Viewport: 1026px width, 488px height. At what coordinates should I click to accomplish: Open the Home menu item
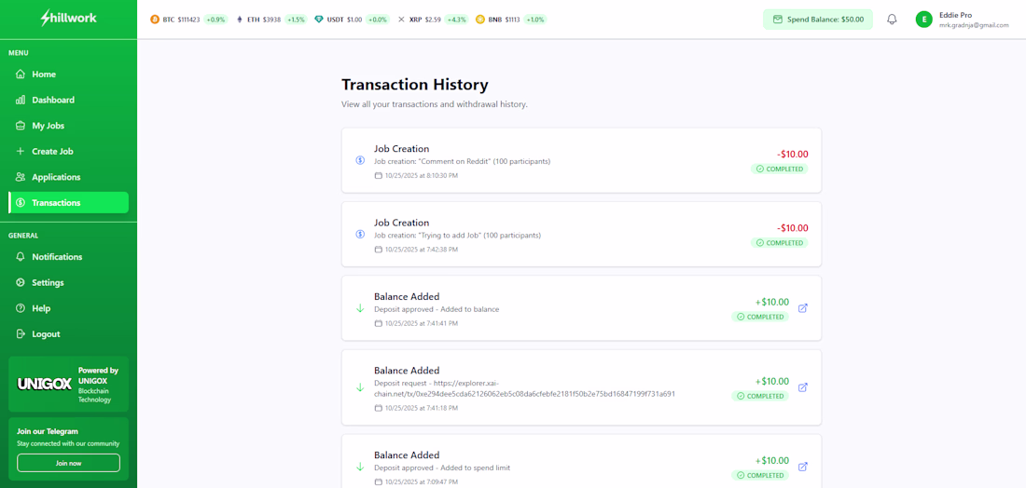(x=44, y=75)
